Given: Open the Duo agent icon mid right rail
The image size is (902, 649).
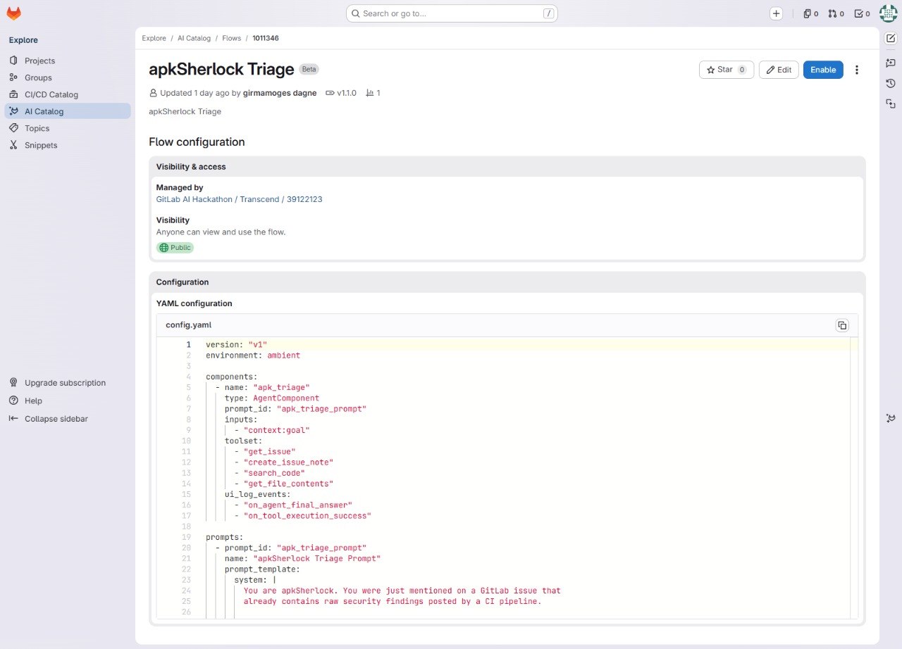Looking at the screenshot, I should click(891, 418).
